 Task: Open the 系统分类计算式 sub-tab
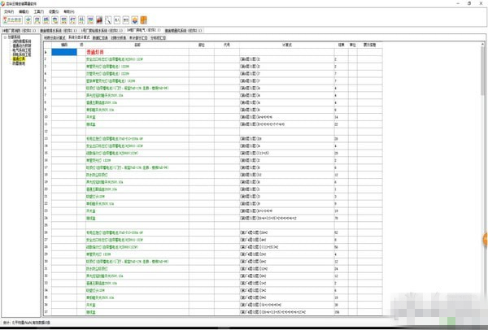pyautogui.click(x=79, y=37)
